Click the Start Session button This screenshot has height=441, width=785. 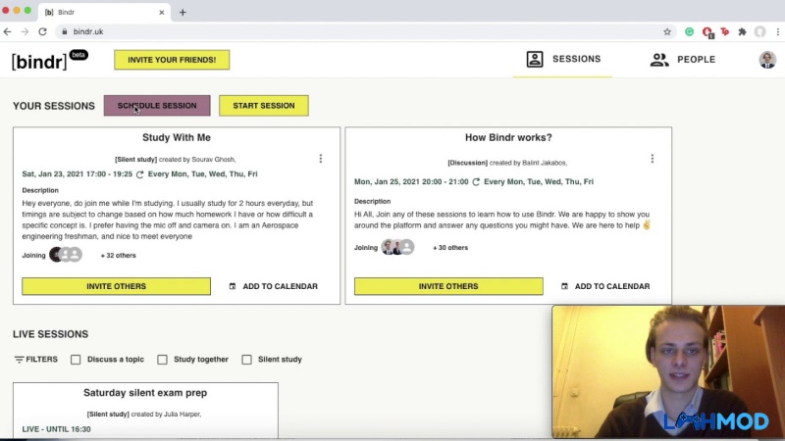click(x=264, y=106)
